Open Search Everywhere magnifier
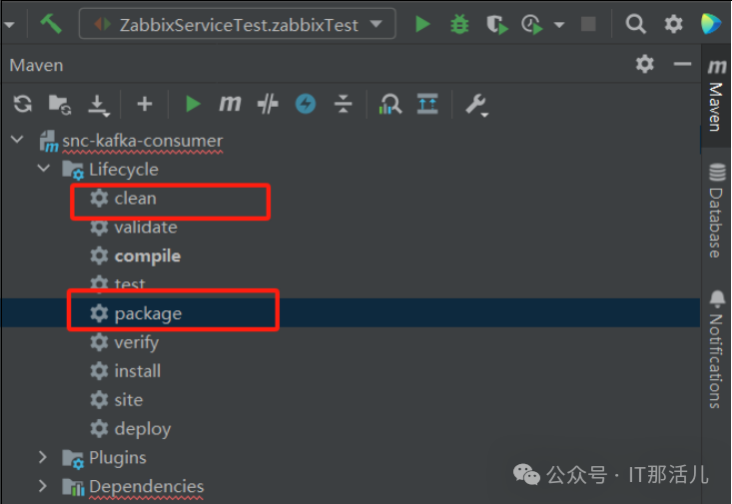 636,24
